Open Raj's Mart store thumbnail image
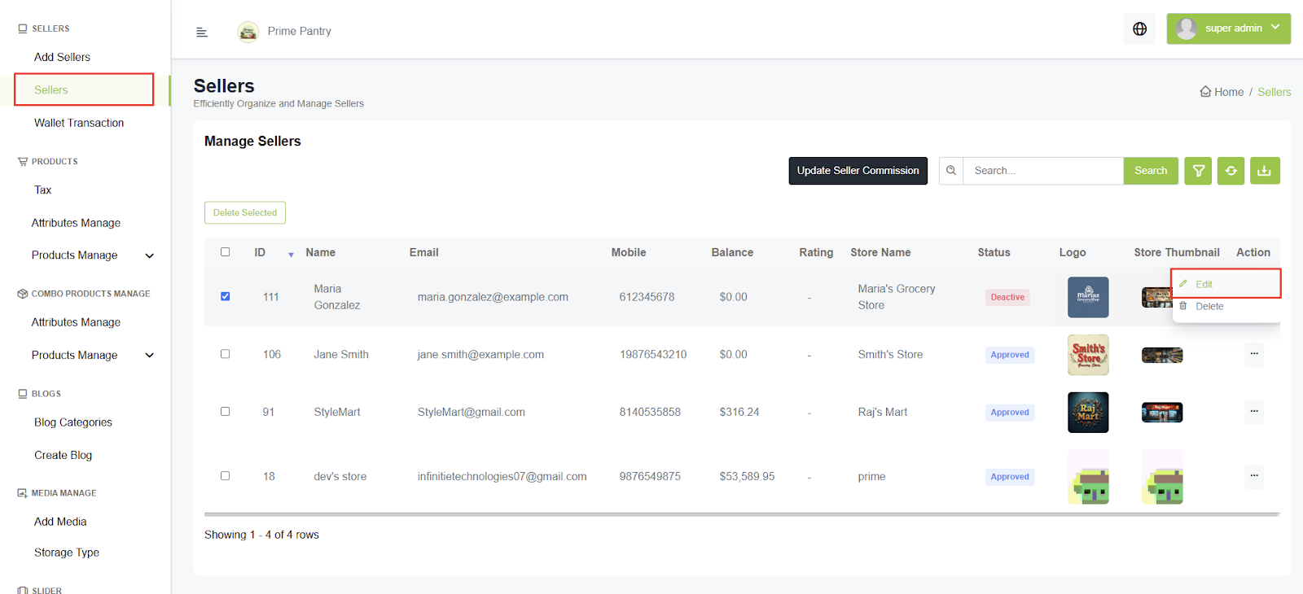This screenshot has height=594, width=1303. click(1162, 413)
